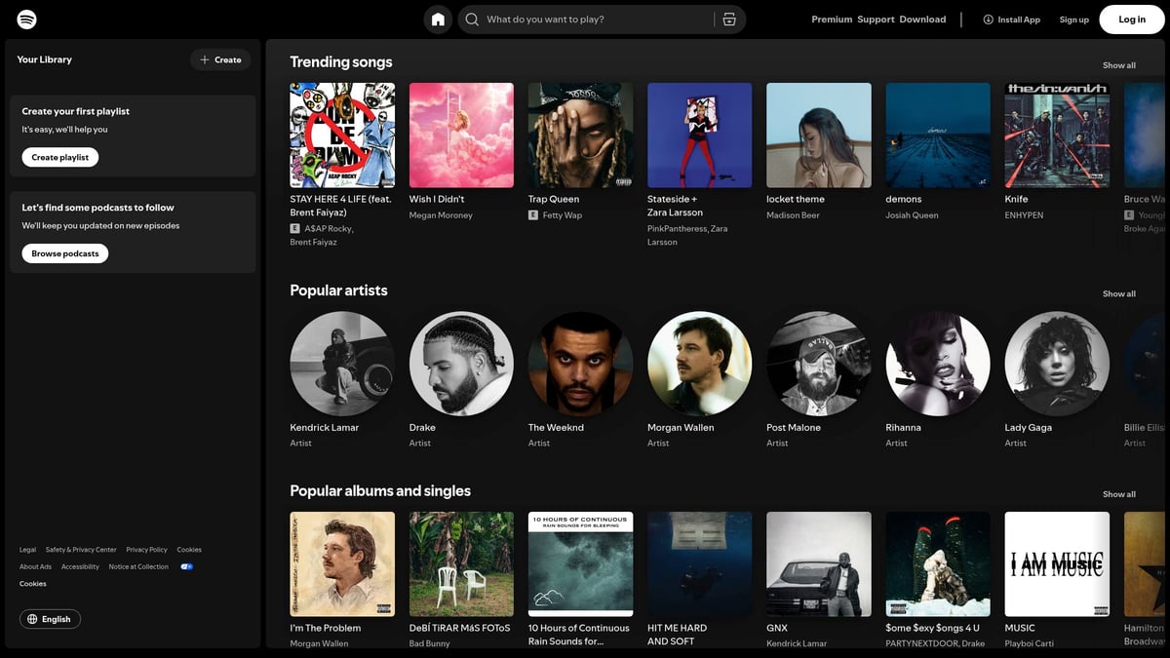1170x658 pixels.
Task: Toggle the privacy opt-out switch near Notice at Collection
Action: 185,565
